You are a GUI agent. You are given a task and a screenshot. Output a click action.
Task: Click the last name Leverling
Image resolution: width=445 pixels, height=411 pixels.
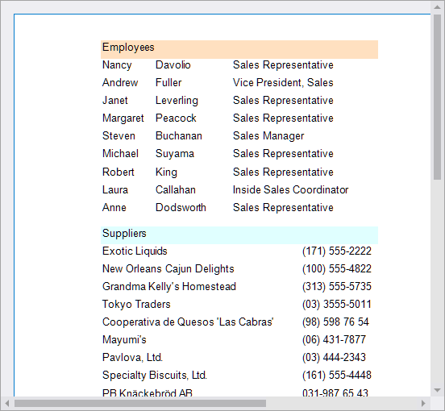(177, 101)
